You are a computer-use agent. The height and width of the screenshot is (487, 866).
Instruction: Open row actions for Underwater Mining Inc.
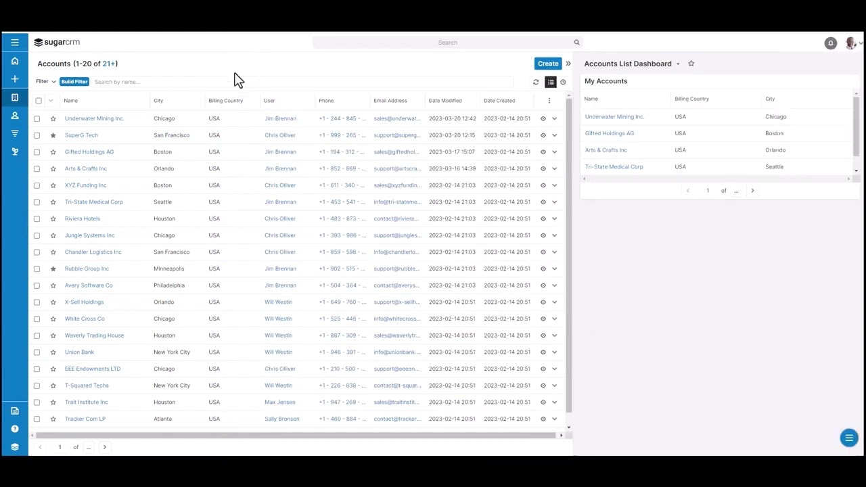(x=555, y=118)
